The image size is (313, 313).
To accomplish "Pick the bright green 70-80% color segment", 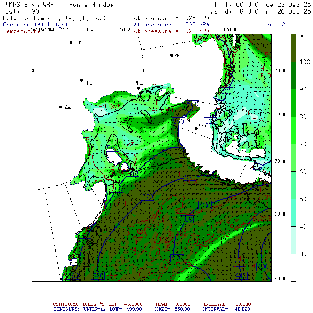I will pos(293,130).
